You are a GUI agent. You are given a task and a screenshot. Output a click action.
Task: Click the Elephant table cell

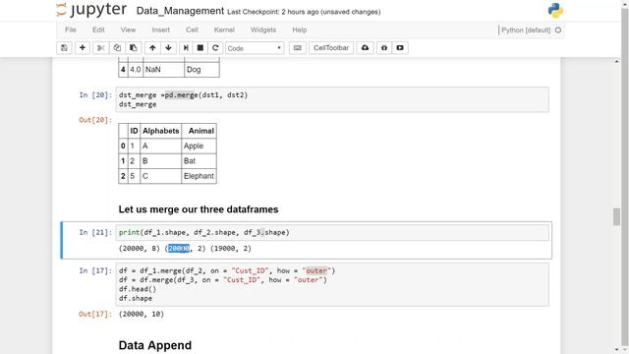[x=199, y=176]
